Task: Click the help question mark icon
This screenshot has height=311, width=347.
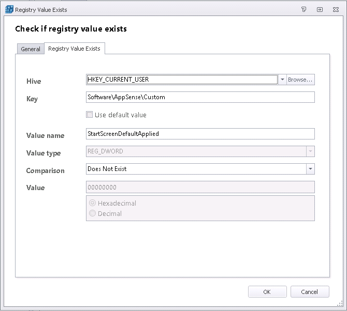Action: coord(303,9)
